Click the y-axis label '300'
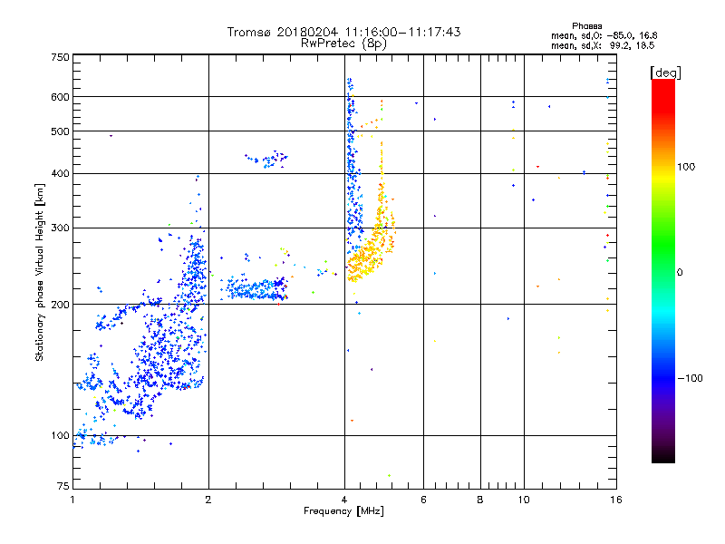The image size is (725, 544). (60, 228)
